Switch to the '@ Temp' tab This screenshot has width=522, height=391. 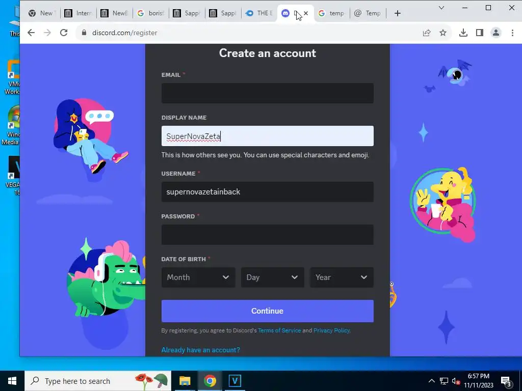(x=368, y=13)
